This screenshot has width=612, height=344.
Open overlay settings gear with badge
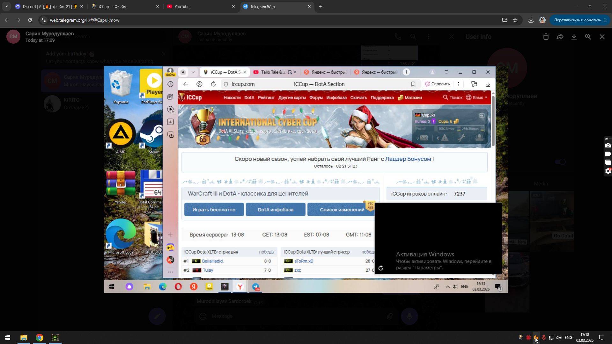coord(608,171)
